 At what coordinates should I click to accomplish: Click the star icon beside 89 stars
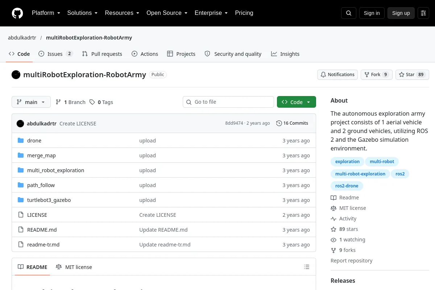coord(333,229)
